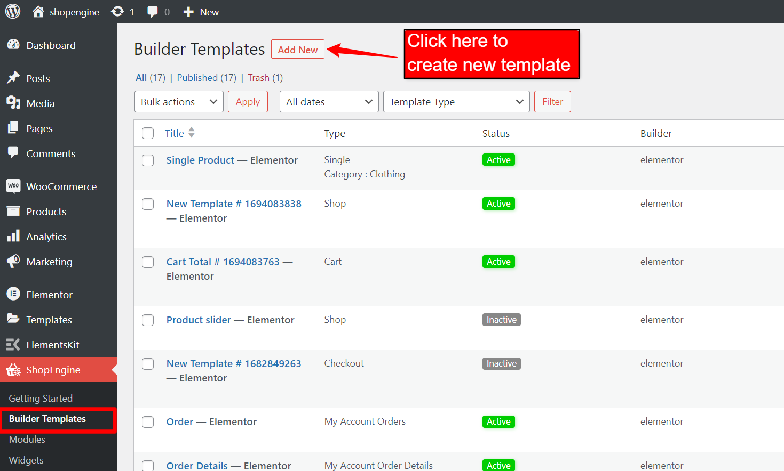Select Builder Templates submenu item
The image size is (784, 471).
point(47,419)
